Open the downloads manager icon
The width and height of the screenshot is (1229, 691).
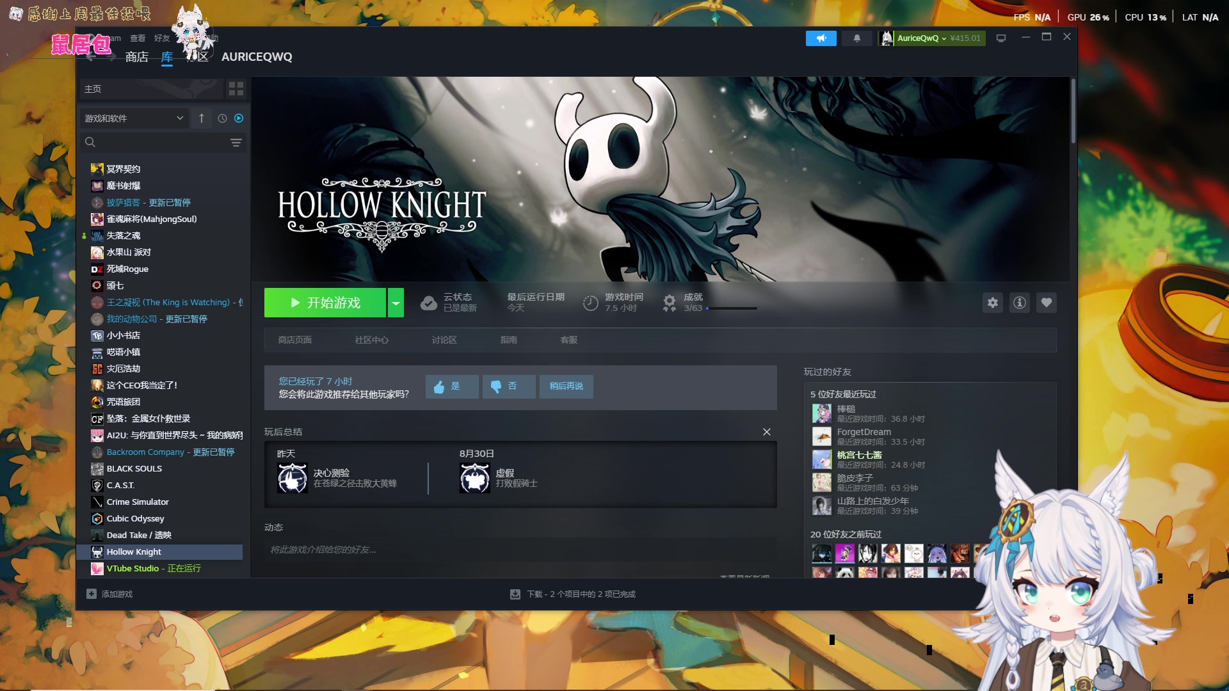point(515,594)
